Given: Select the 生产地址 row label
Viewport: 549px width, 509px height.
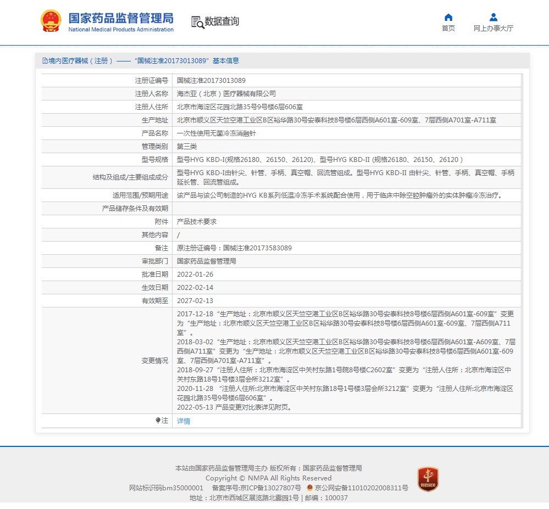Looking at the screenshot, I should coord(155,120).
